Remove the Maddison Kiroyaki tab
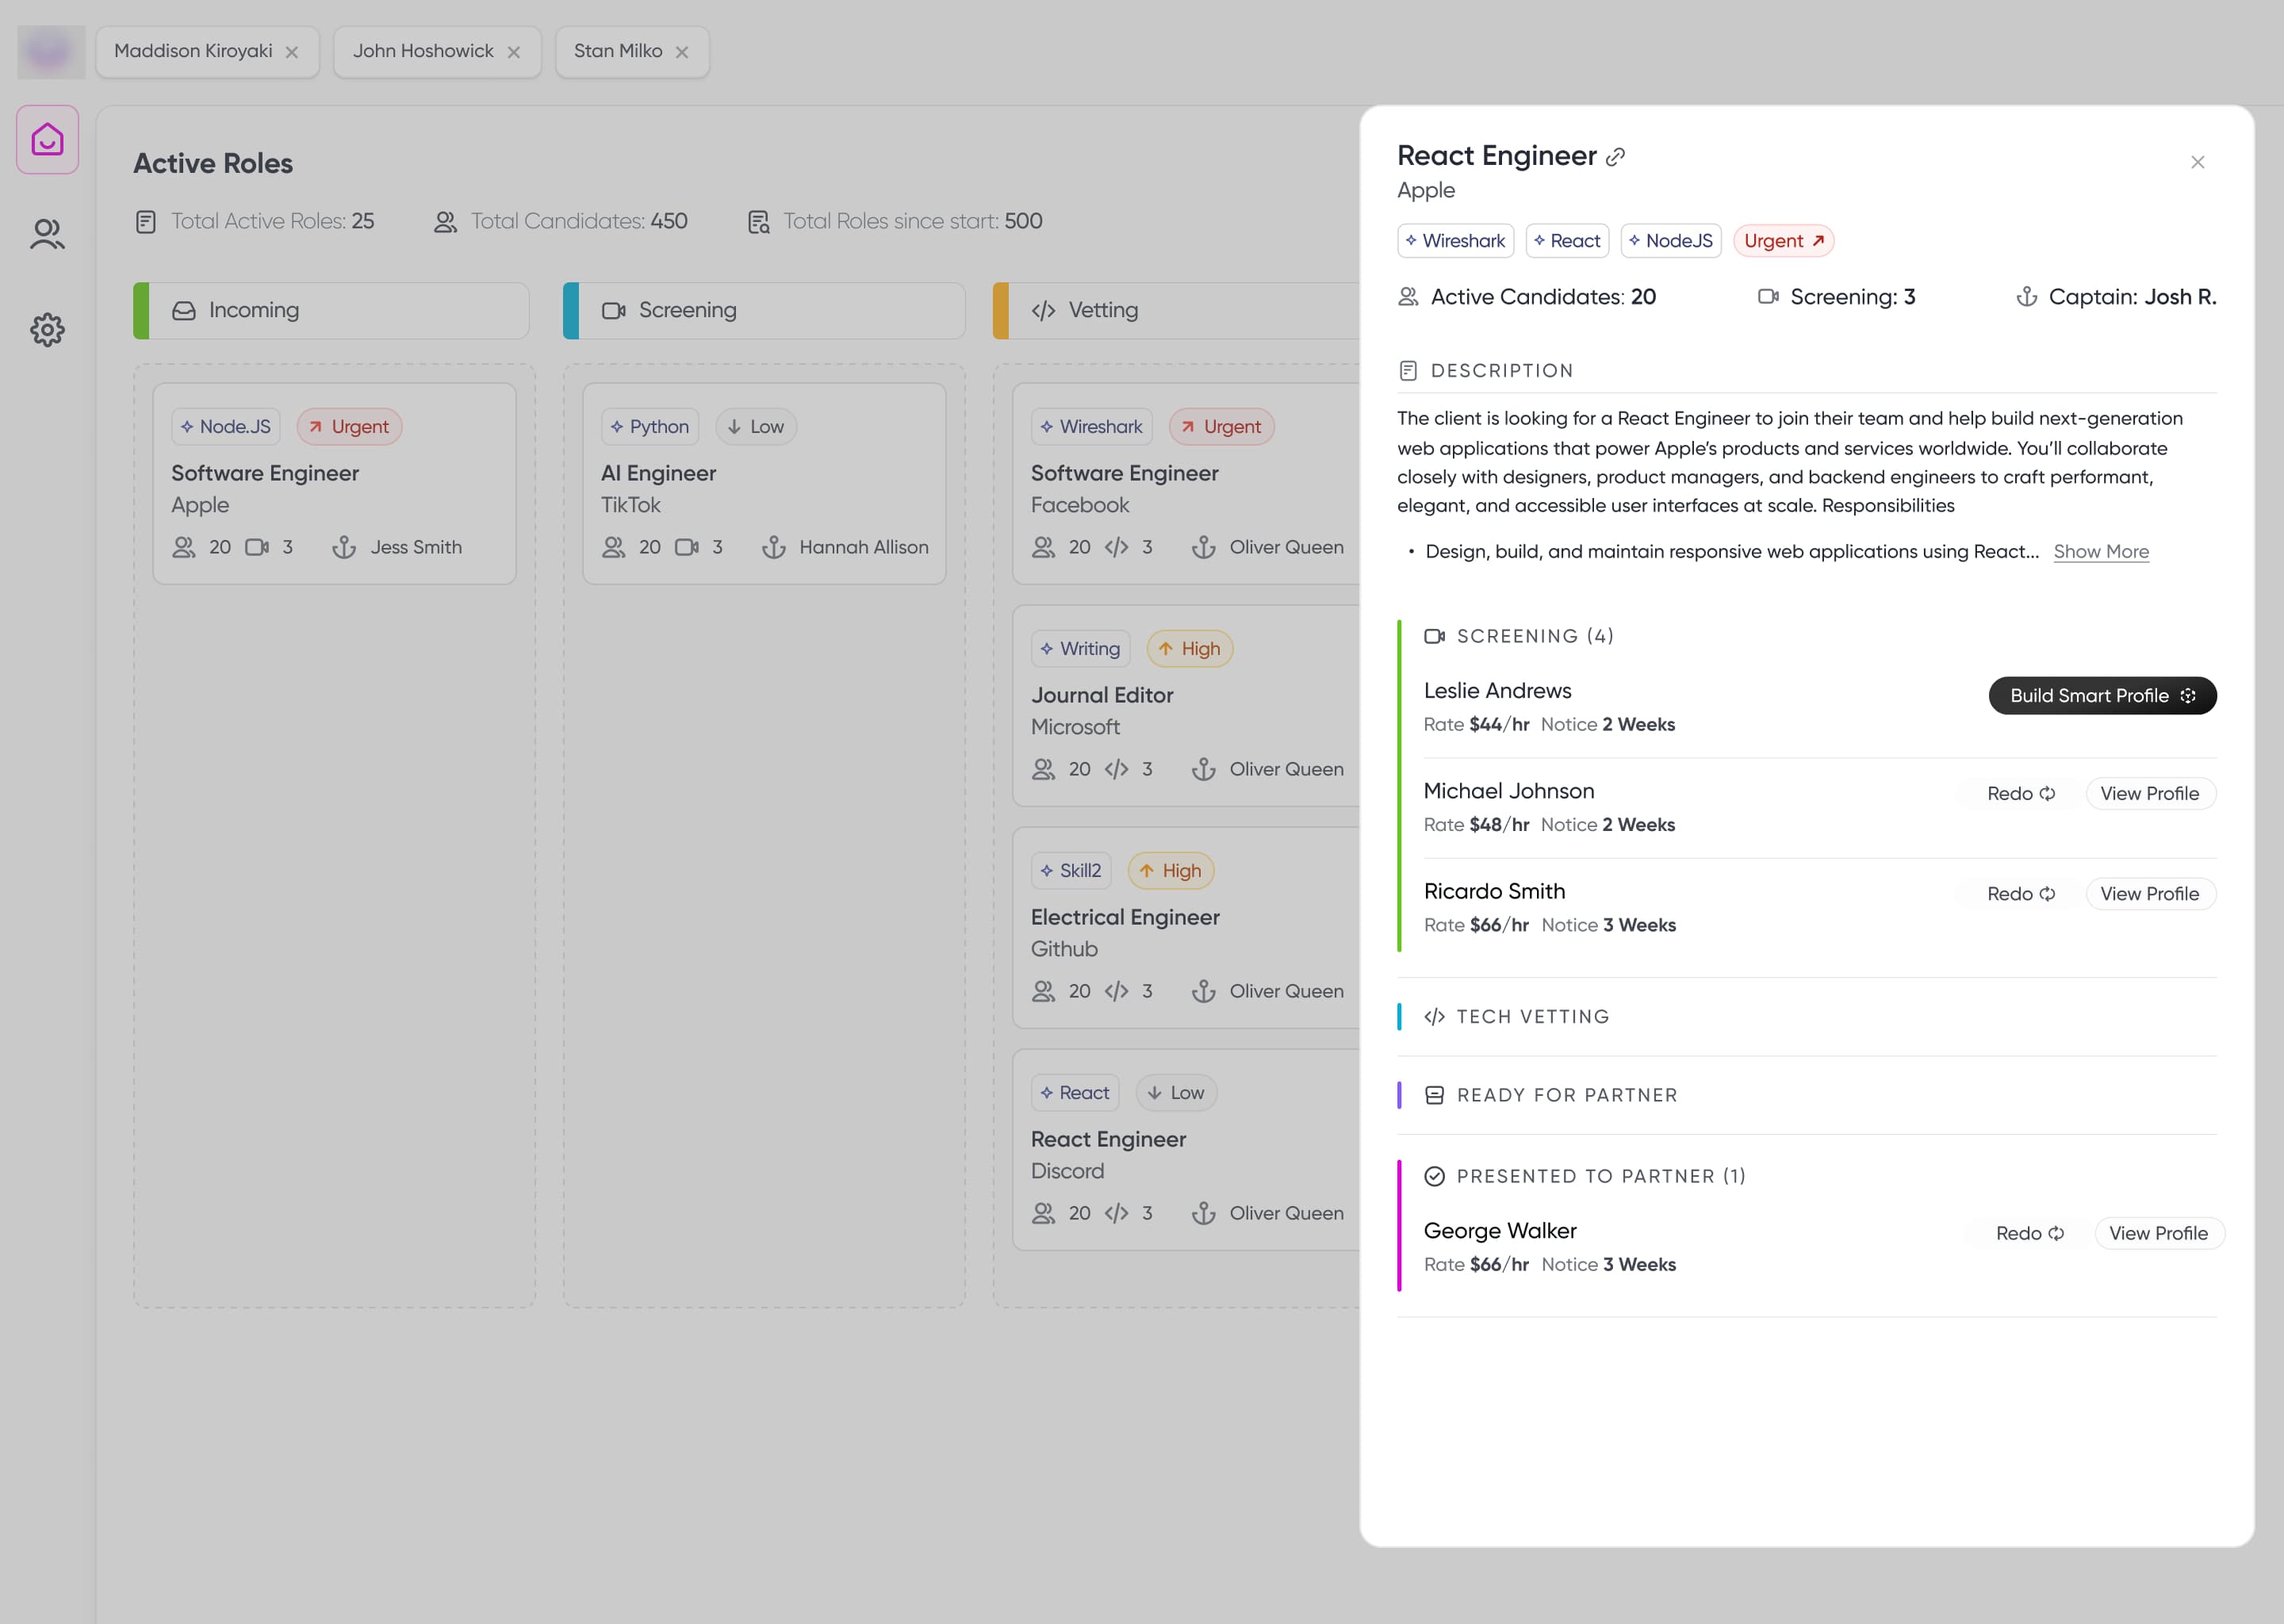Screen dimensions: 2284x1624 292,52
